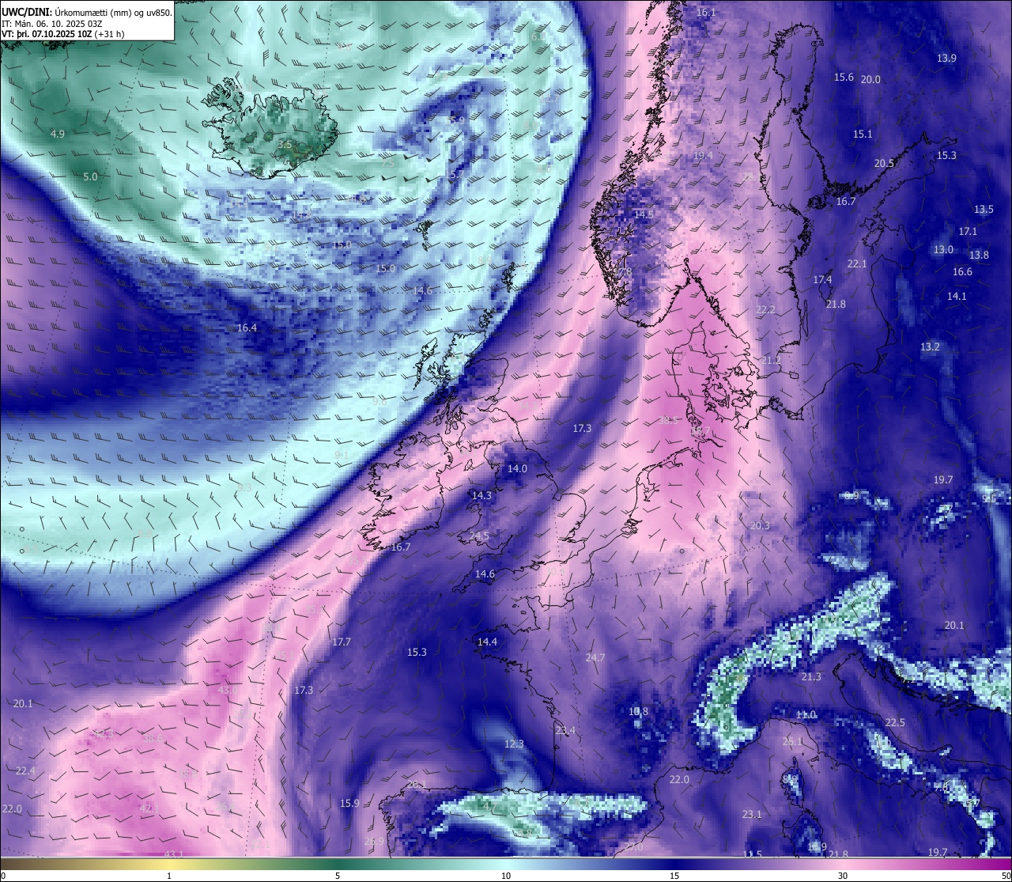Click the 20.5 value label
1012x882 pixels.
[x=884, y=163]
